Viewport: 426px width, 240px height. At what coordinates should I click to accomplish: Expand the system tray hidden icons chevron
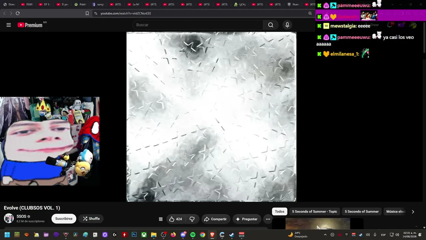click(x=325, y=235)
